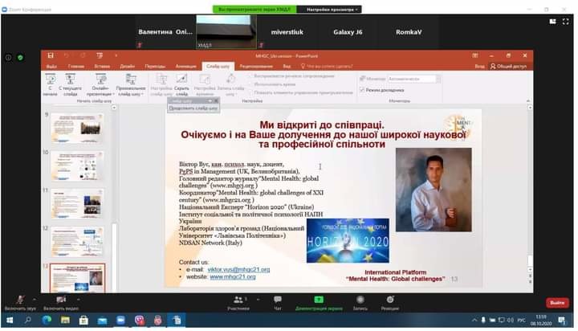Toggle the Режим докладчика checkbox
The height and width of the screenshot is (331, 578).
pyautogui.click(x=360, y=89)
